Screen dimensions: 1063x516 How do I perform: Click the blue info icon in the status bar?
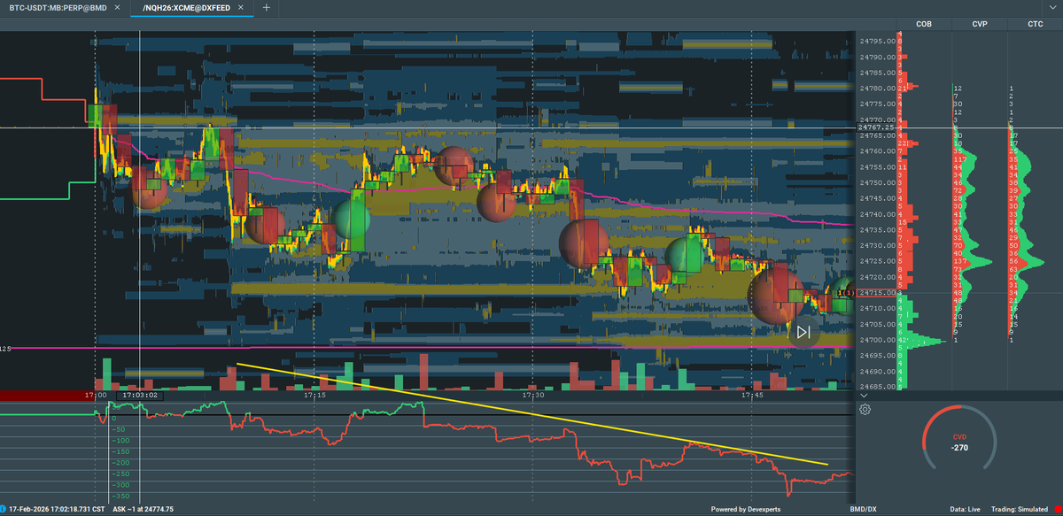click(x=8, y=509)
